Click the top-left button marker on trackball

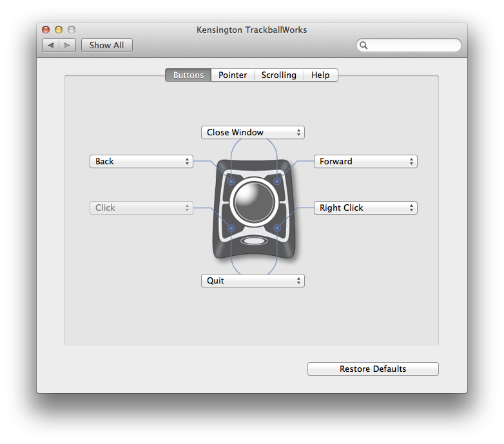pyautogui.click(x=231, y=182)
